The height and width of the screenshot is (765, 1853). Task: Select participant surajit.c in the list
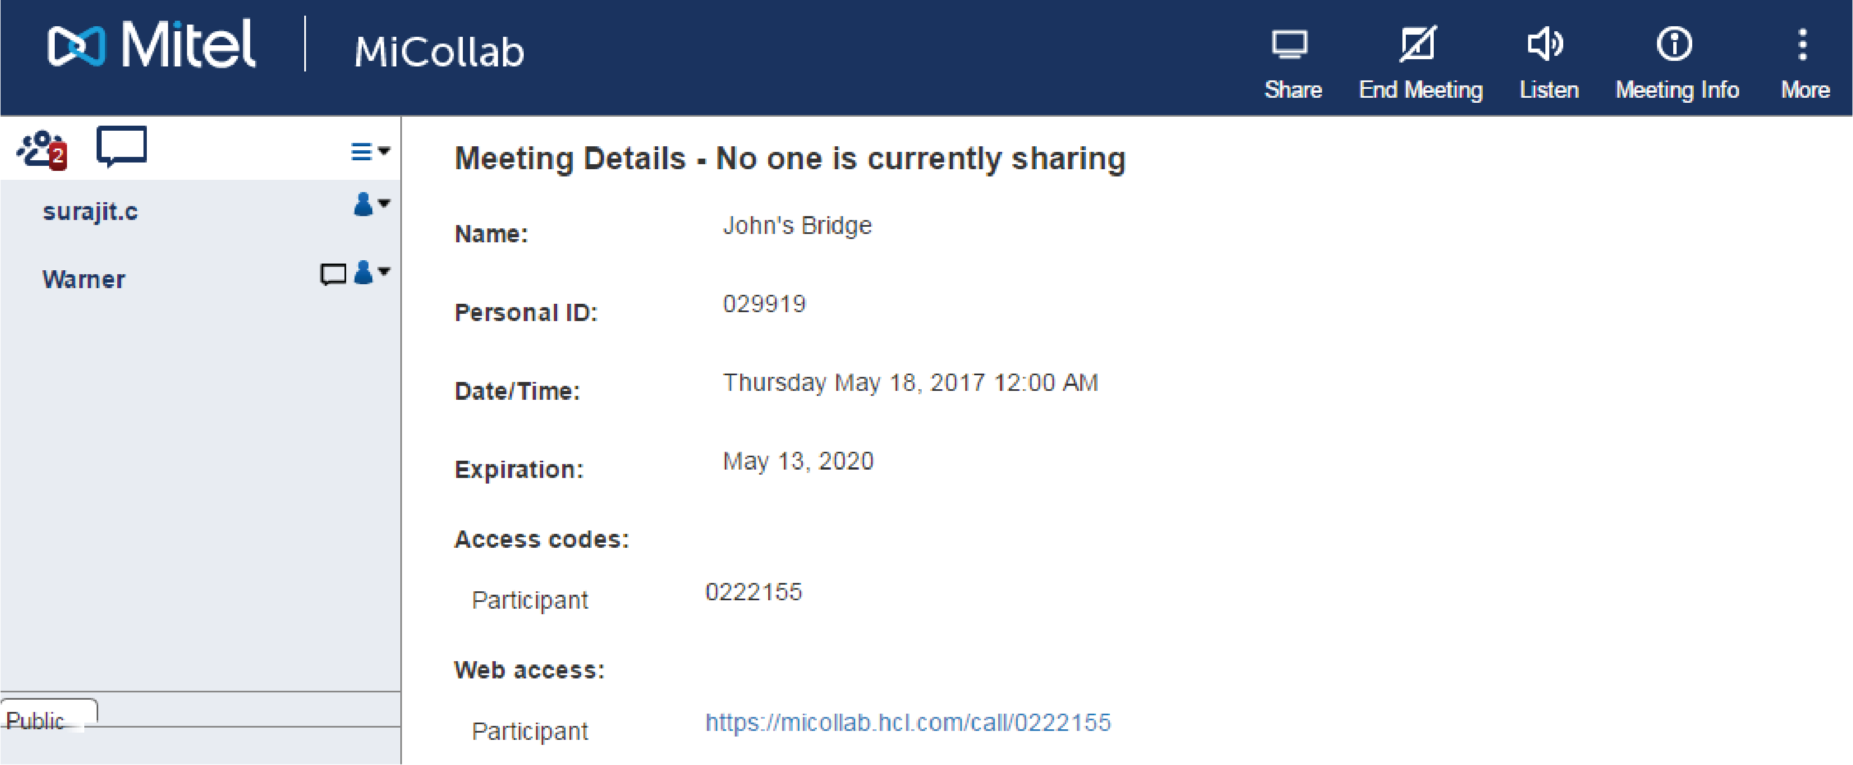pos(90,211)
